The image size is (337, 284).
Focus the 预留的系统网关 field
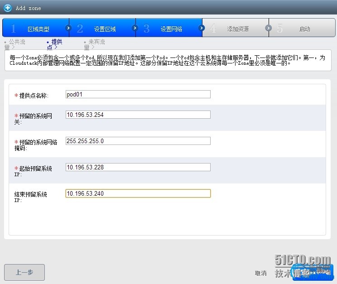138,115
